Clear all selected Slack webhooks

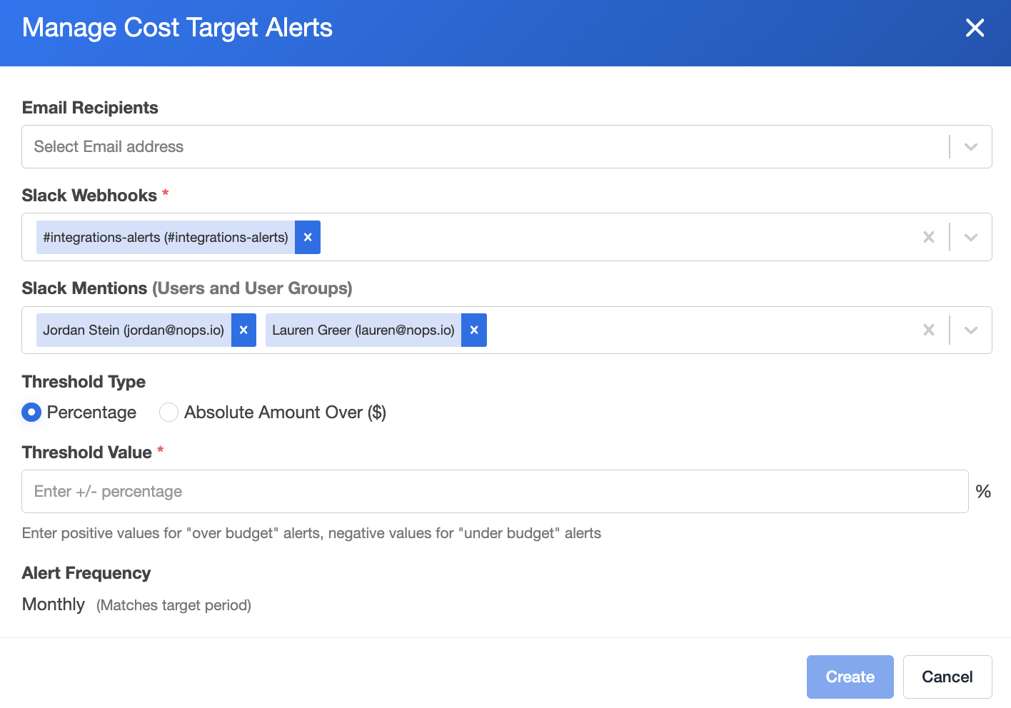[928, 238]
